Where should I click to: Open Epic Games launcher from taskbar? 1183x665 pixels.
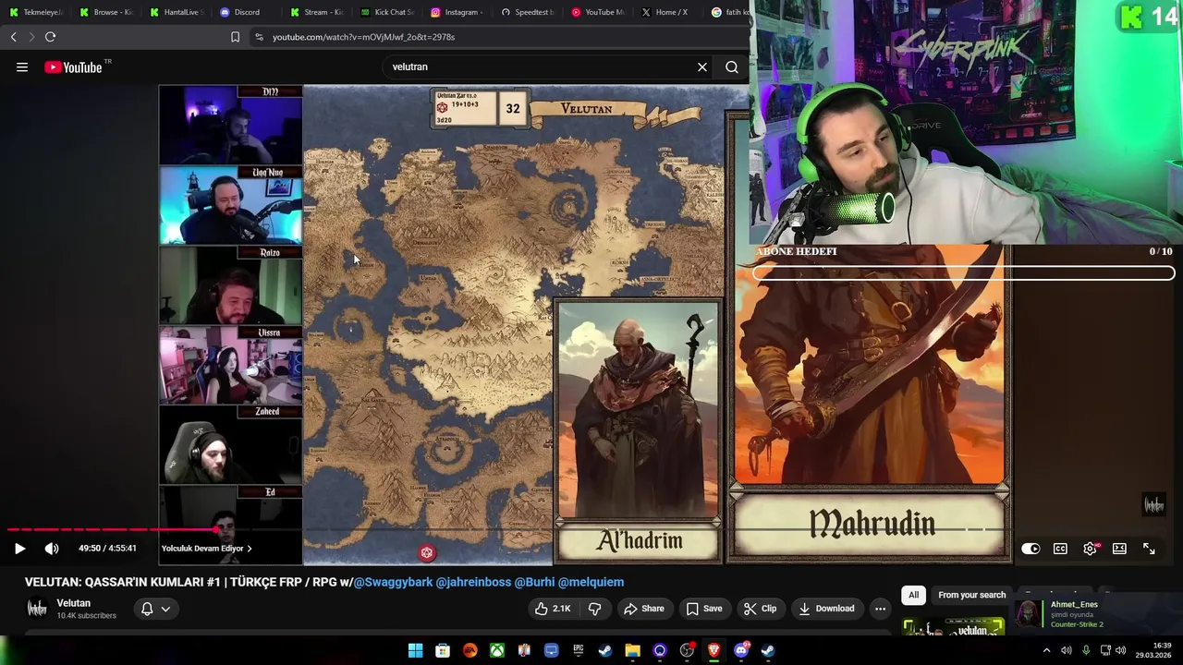click(x=579, y=650)
